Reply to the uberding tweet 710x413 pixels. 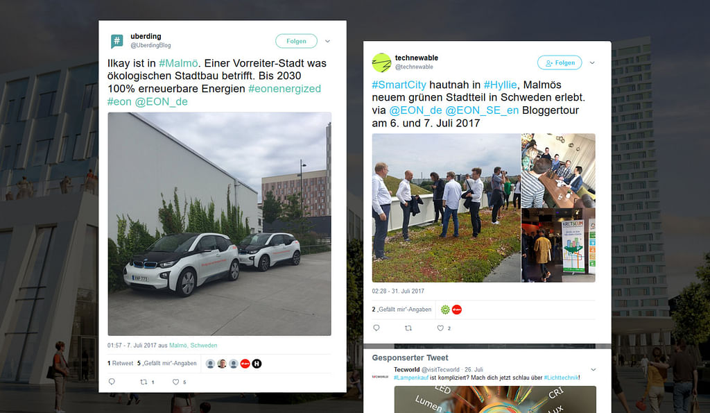tap(112, 382)
